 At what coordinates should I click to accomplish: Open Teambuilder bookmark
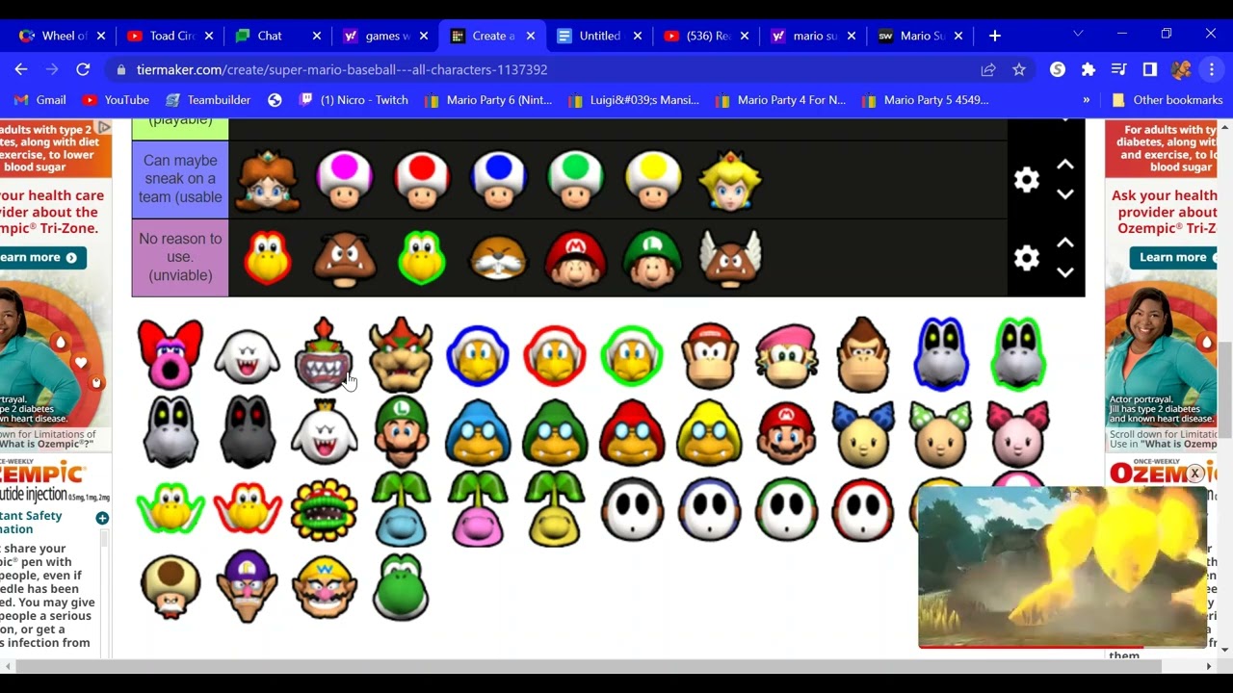click(x=208, y=100)
